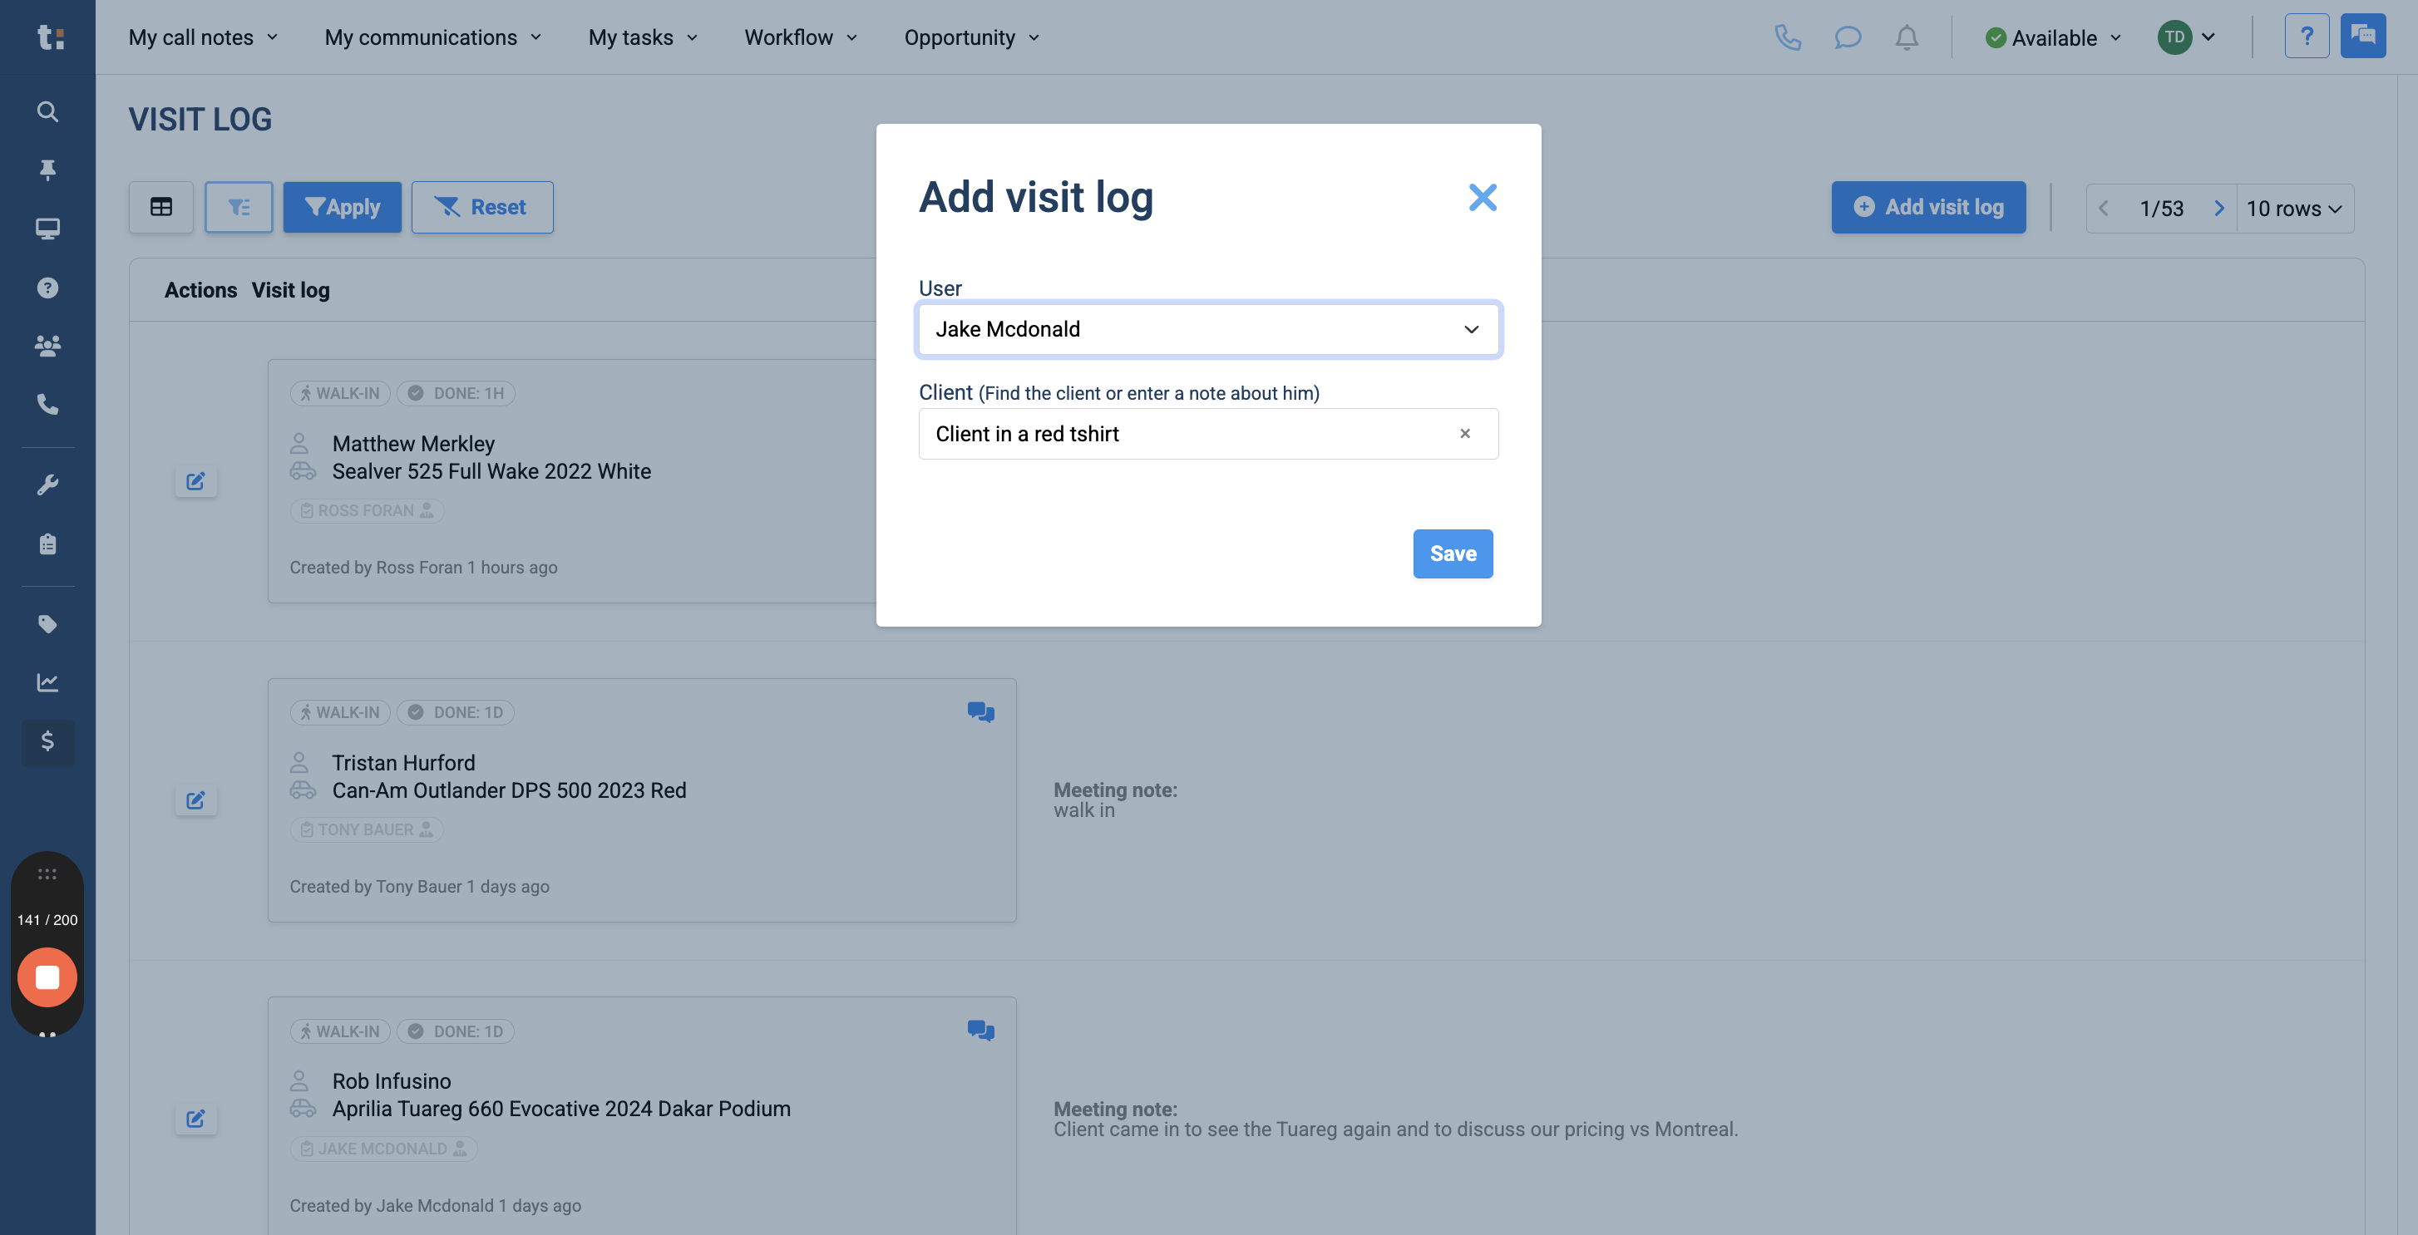Stop the recording with the red button
The image size is (2418, 1235).
[47, 977]
